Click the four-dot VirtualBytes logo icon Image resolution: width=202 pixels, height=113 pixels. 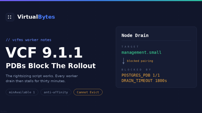click(10, 17)
